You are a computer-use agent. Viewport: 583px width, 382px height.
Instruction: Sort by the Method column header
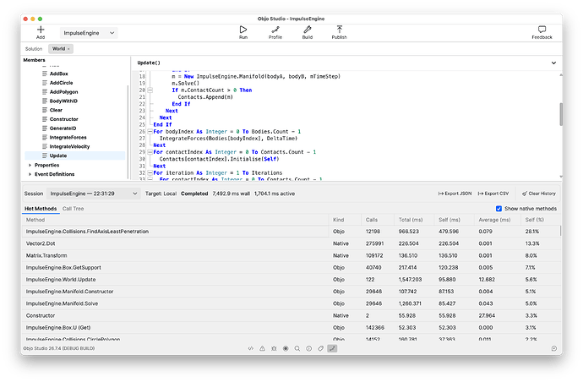[x=176, y=220]
